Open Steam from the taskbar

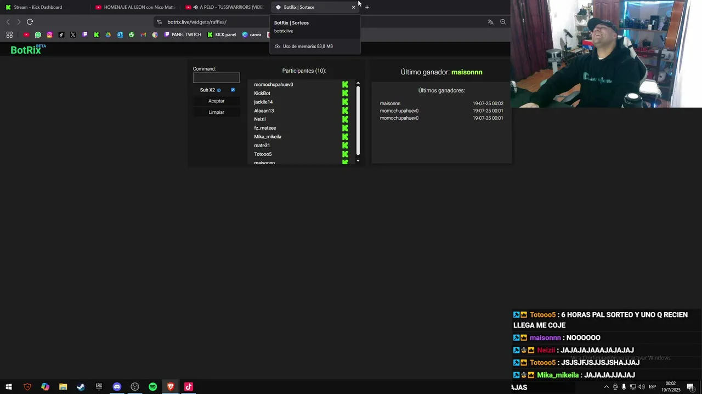point(81,387)
